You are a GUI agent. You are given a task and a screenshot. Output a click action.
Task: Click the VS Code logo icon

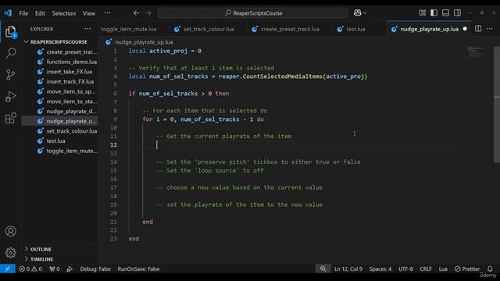8,13
